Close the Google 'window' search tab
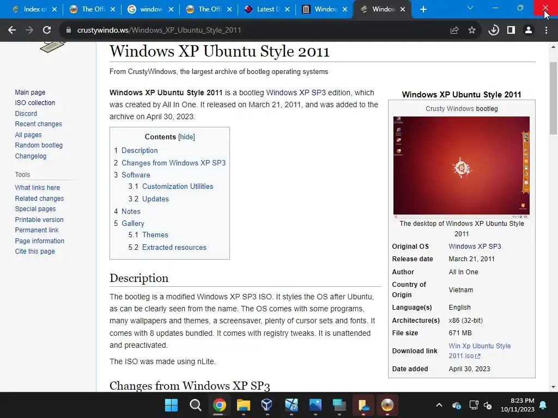Viewport: 558px width, 418px height. click(171, 9)
